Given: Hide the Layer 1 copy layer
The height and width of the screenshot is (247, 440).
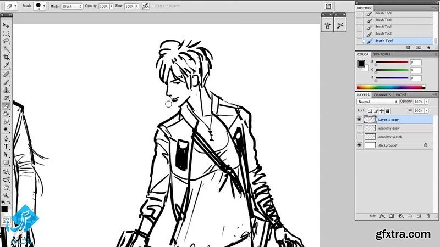Looking at the screenshot, I should (x=360, y=119).
